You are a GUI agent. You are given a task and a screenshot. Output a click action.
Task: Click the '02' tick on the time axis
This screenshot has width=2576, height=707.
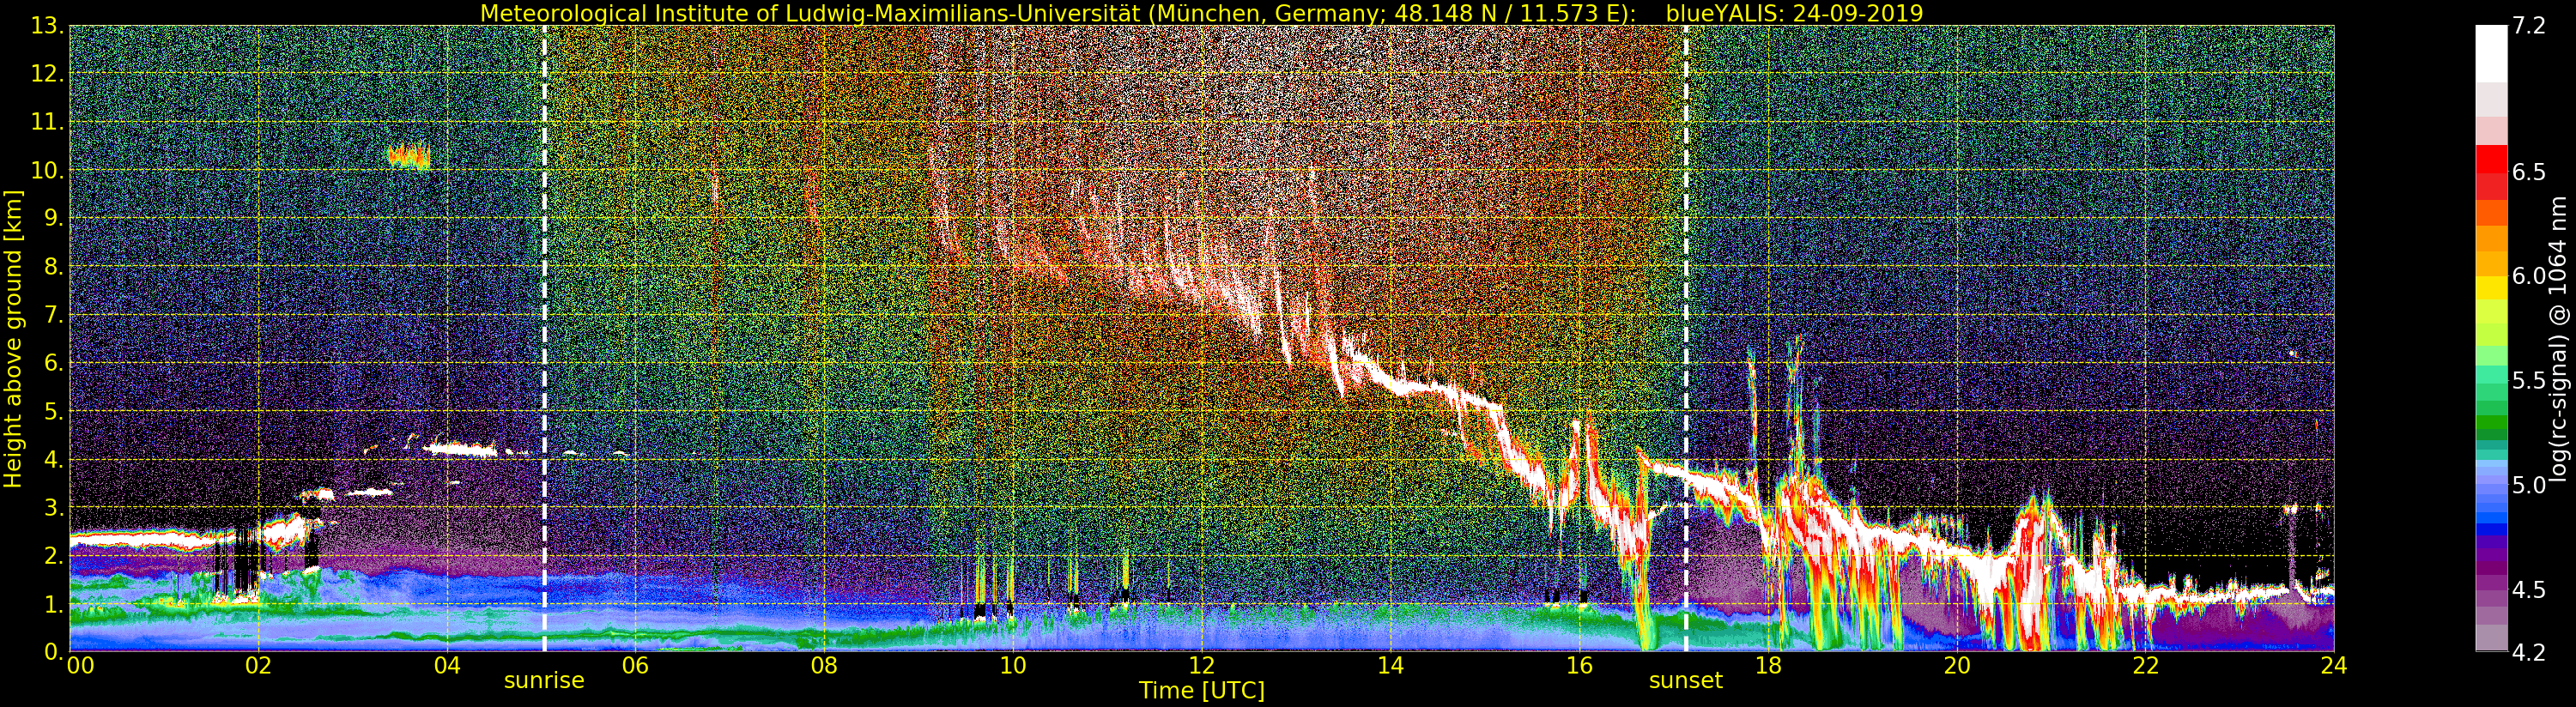pyautogui.click(x=258, y=666)
